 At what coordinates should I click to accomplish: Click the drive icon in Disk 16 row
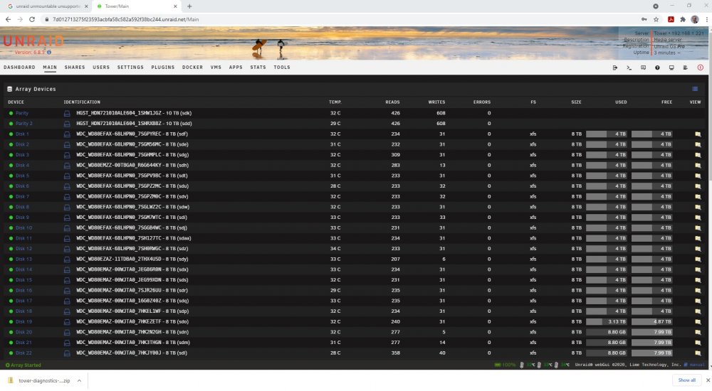(x=67, y=291)
